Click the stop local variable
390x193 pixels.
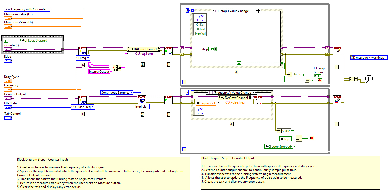point(286,139)
